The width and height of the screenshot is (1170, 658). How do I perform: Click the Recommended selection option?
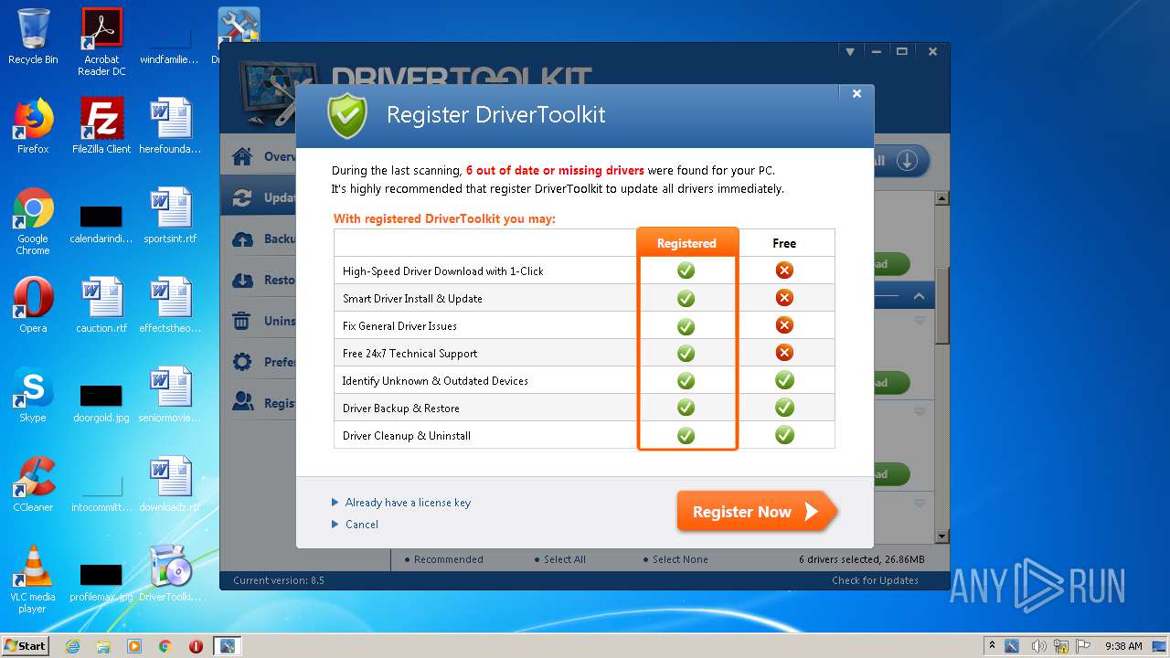443,559
